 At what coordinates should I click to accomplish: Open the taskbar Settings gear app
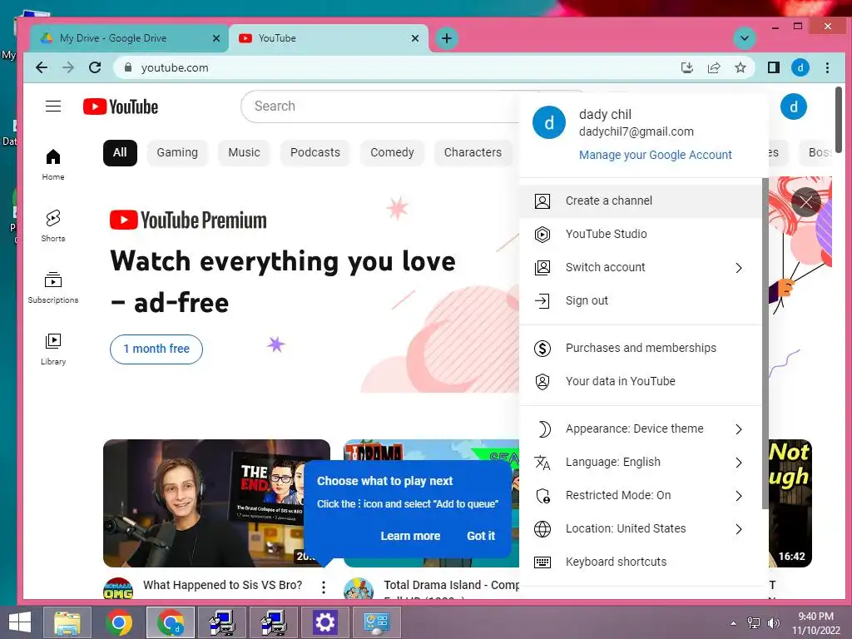pyautogui.click(x=325, y=622)
